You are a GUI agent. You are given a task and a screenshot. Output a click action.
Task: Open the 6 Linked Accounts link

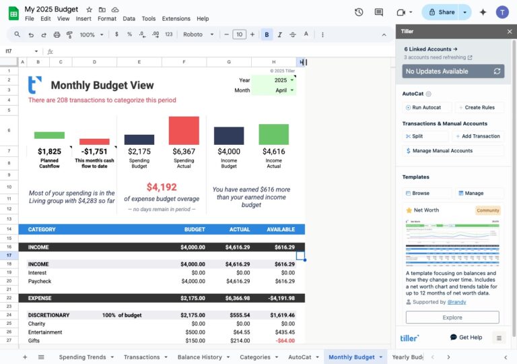coord(431,49)
